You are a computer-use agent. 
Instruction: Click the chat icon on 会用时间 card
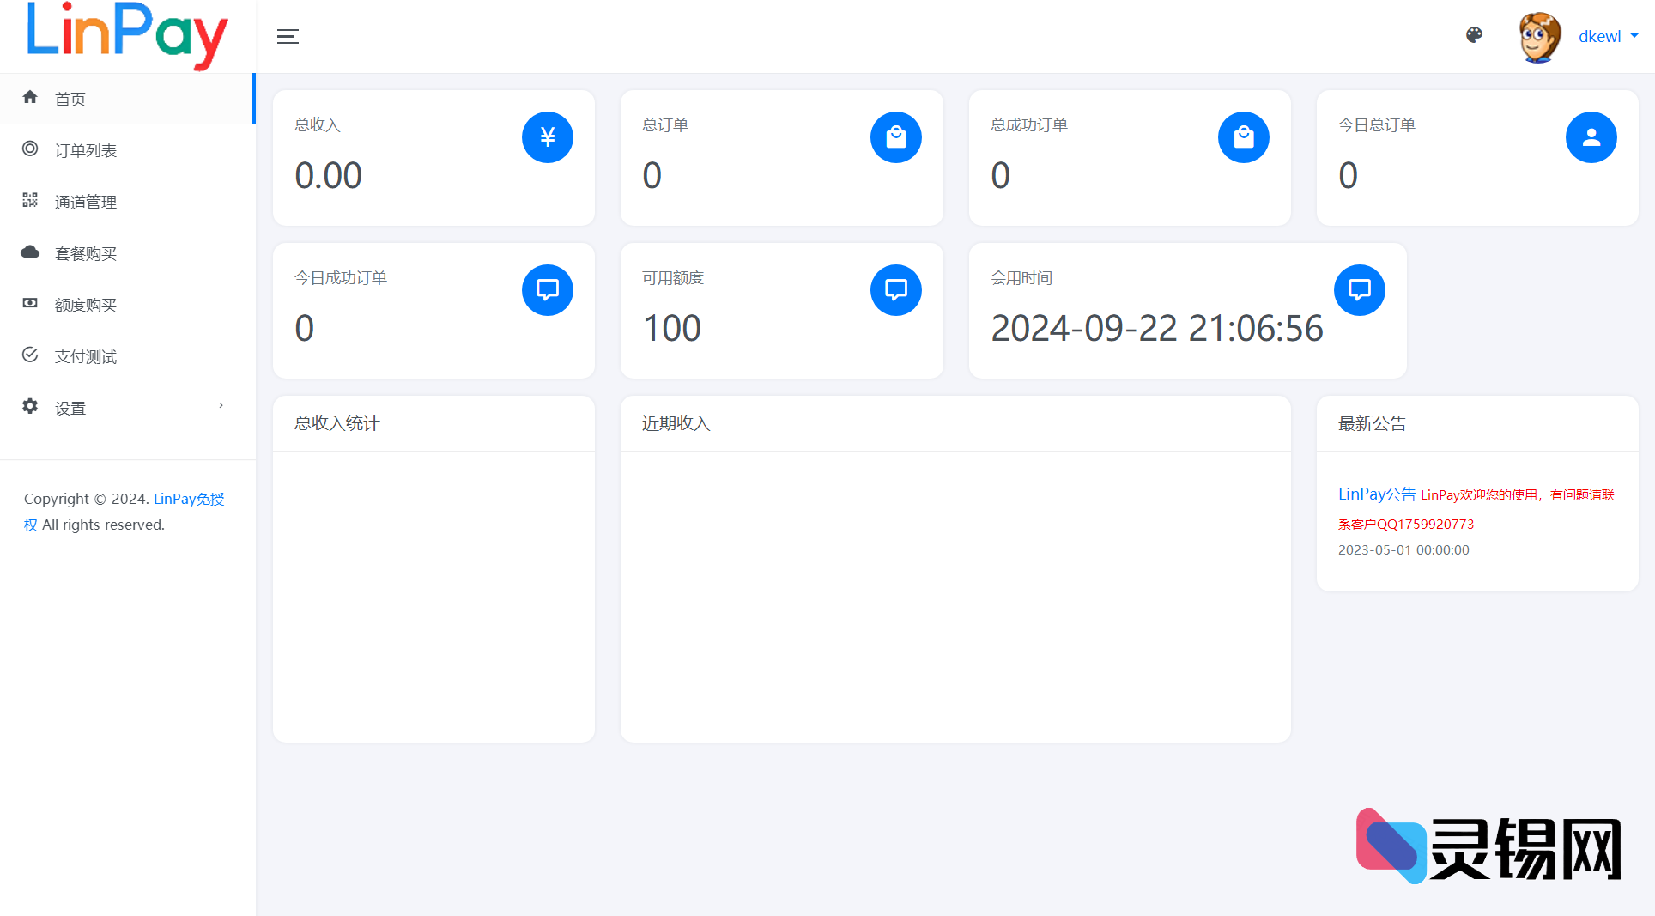(1359, 290)
